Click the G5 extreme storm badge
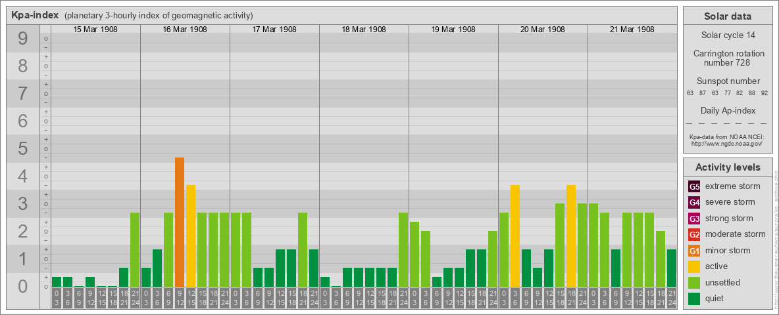The height and width of the screenshot is (315, 779). (x=694, y=186)
